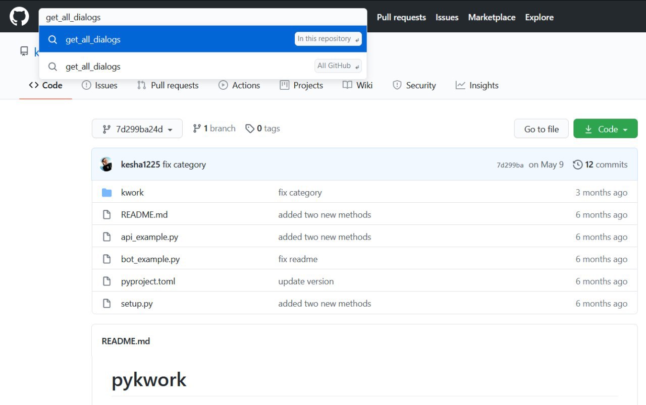Open Pull requests in top navigation bar

[401, 17]
